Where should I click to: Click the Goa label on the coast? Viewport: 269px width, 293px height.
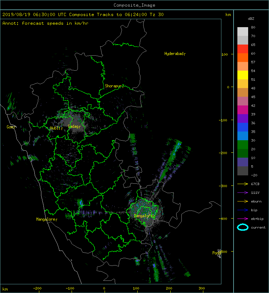11,127
